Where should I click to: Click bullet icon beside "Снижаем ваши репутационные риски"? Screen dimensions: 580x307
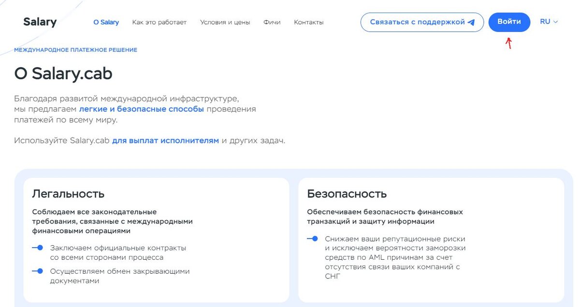(312, 238)
